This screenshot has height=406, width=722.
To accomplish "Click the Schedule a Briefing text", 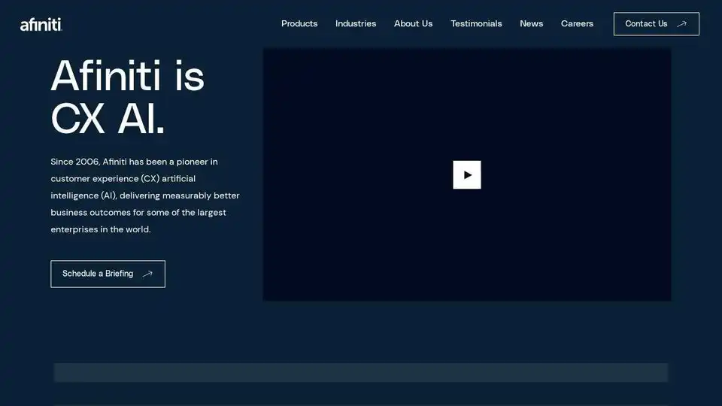I will coord(98,274).
